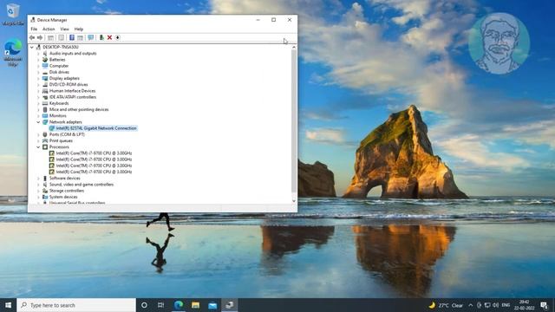Screen dimensions: 555x312
Task: Click the vertical scrollbar thumb in Device Manager
Action: click(x=294, y=120)
